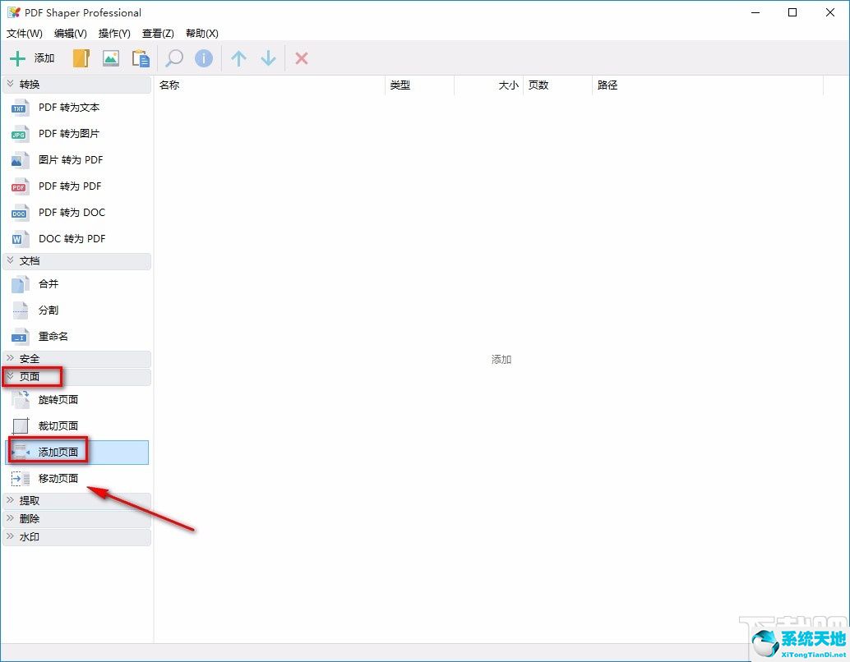Open the DOC 转为 PDF tool
Viewport: 850px width, 662px height.
(72, 238)
